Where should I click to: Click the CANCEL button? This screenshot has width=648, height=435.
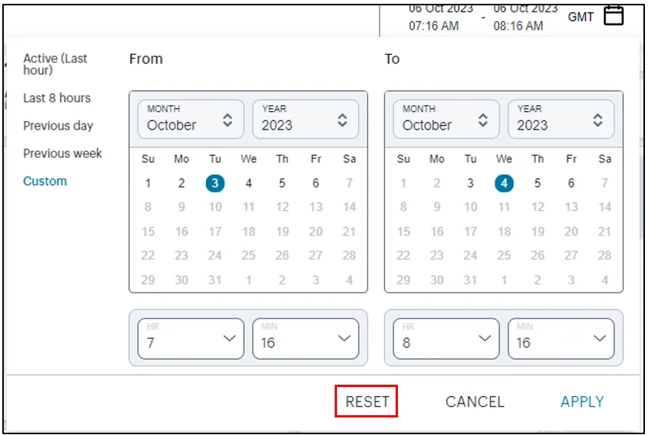475,401
